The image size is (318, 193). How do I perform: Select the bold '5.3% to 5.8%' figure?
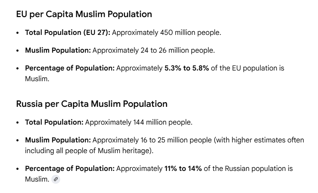click(187, 68)
